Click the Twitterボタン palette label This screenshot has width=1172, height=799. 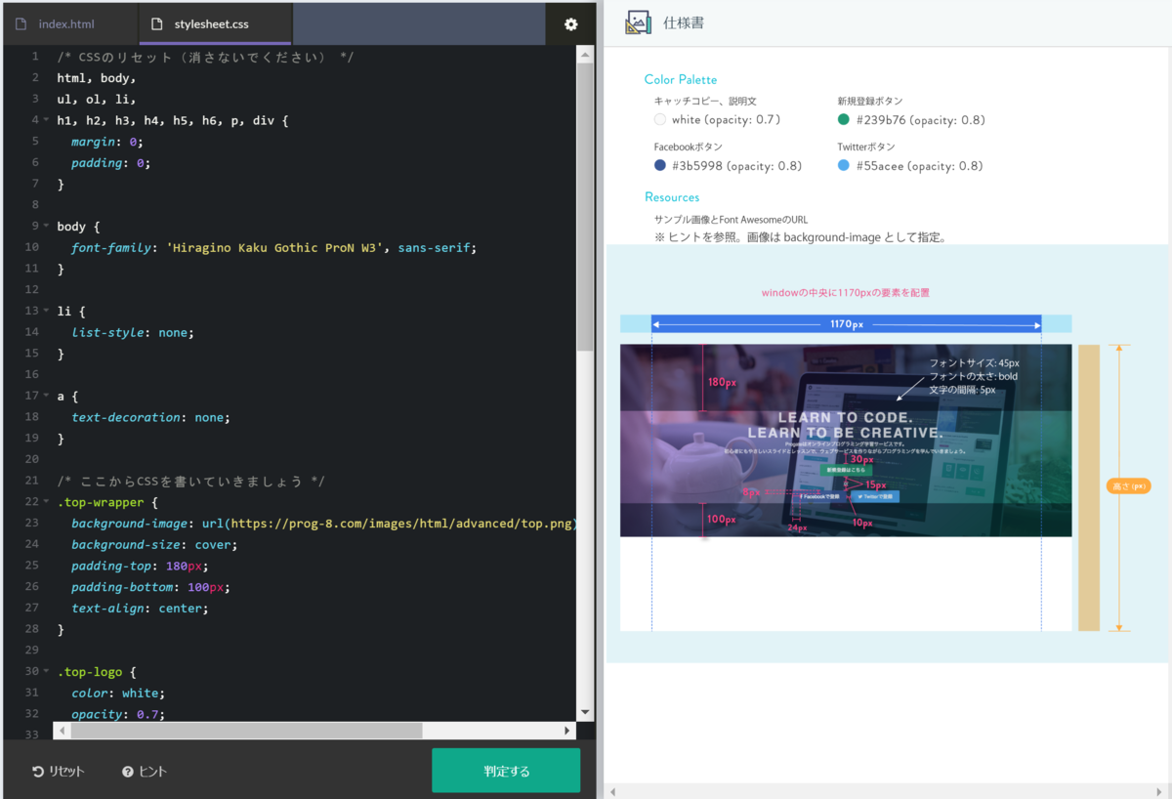pyautogui.click(x=867, y=147)
